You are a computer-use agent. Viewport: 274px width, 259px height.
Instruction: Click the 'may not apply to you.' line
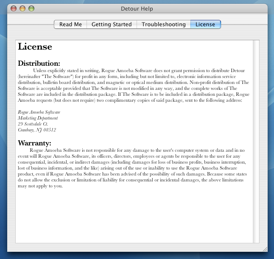(40, 186)
